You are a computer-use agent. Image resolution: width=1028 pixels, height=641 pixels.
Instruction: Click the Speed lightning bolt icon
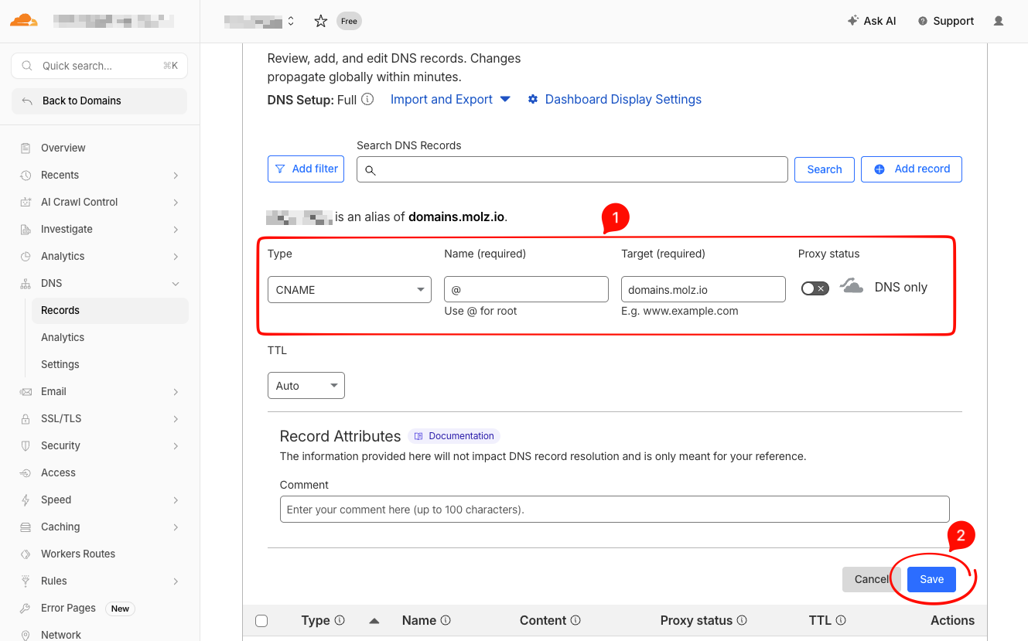click(26, 500)
